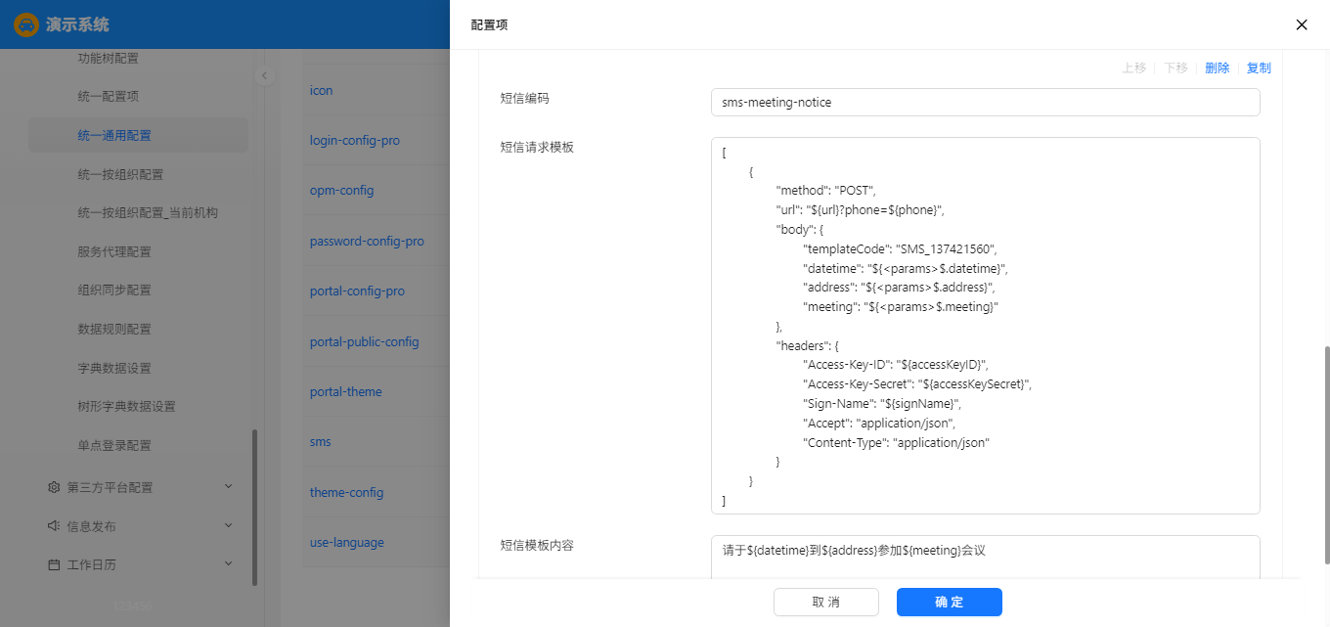Click the 复制 link

pos(1259,68)
